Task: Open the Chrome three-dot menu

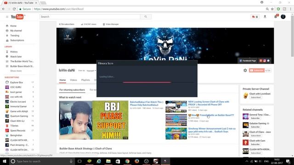Action: [291, 9]
